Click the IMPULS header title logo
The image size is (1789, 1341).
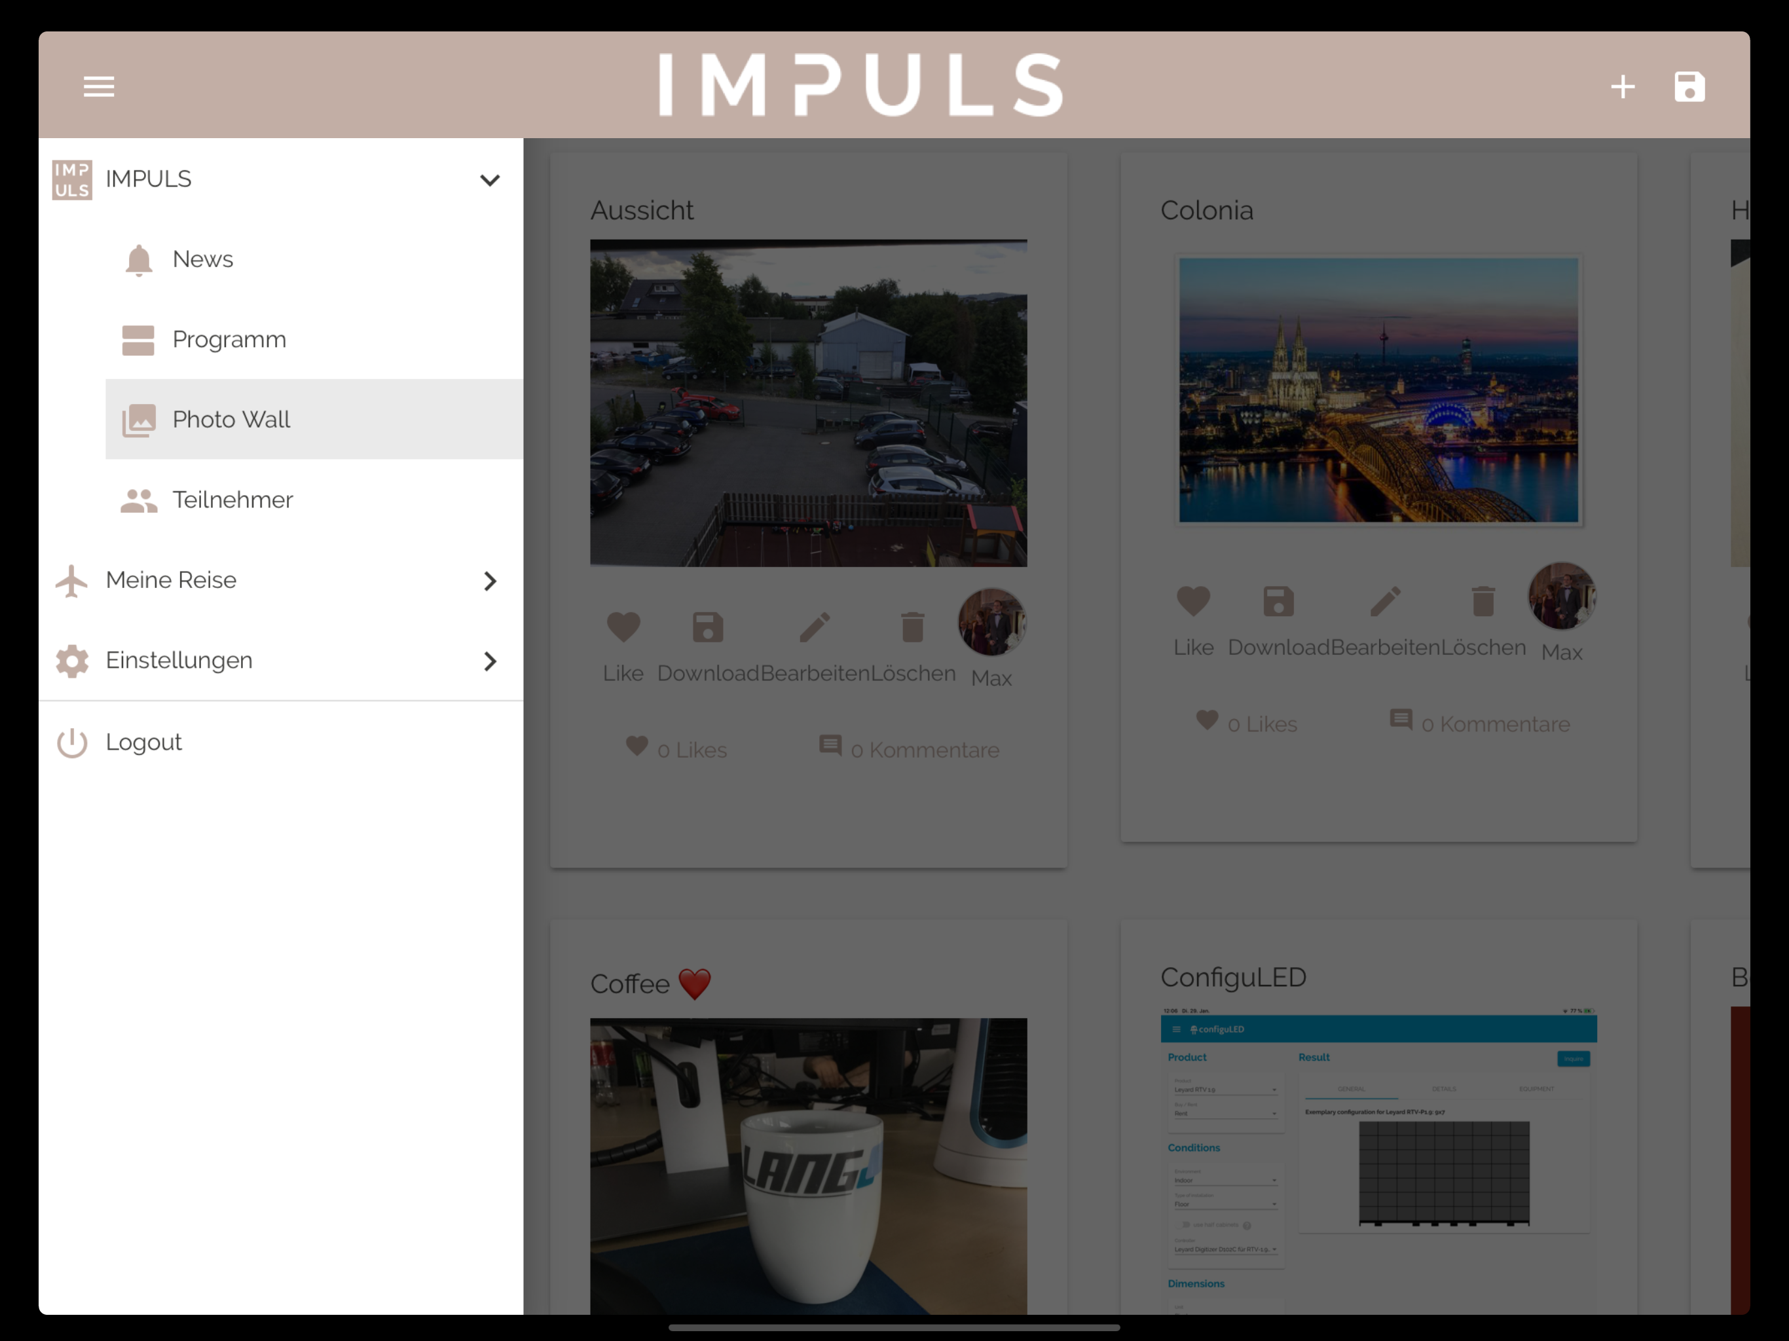(861, 85)
